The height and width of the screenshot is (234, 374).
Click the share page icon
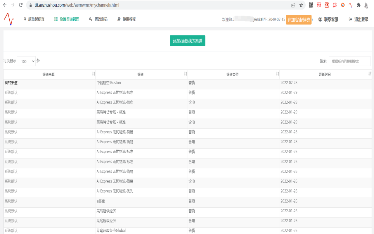tap(293, 5)
